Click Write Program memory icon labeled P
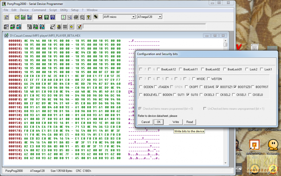This screenshot has width=281, height=176. [x=36, y=27]
